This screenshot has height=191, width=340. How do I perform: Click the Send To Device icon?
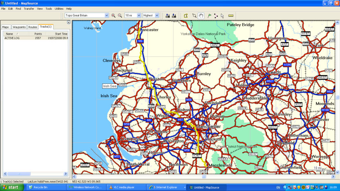click(168, 15)
